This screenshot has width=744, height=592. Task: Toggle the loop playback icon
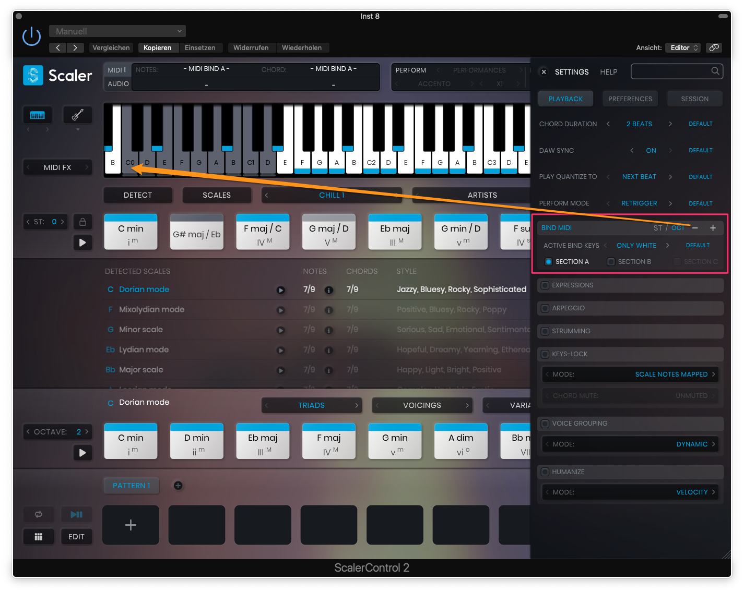click(x=39, y=514)
